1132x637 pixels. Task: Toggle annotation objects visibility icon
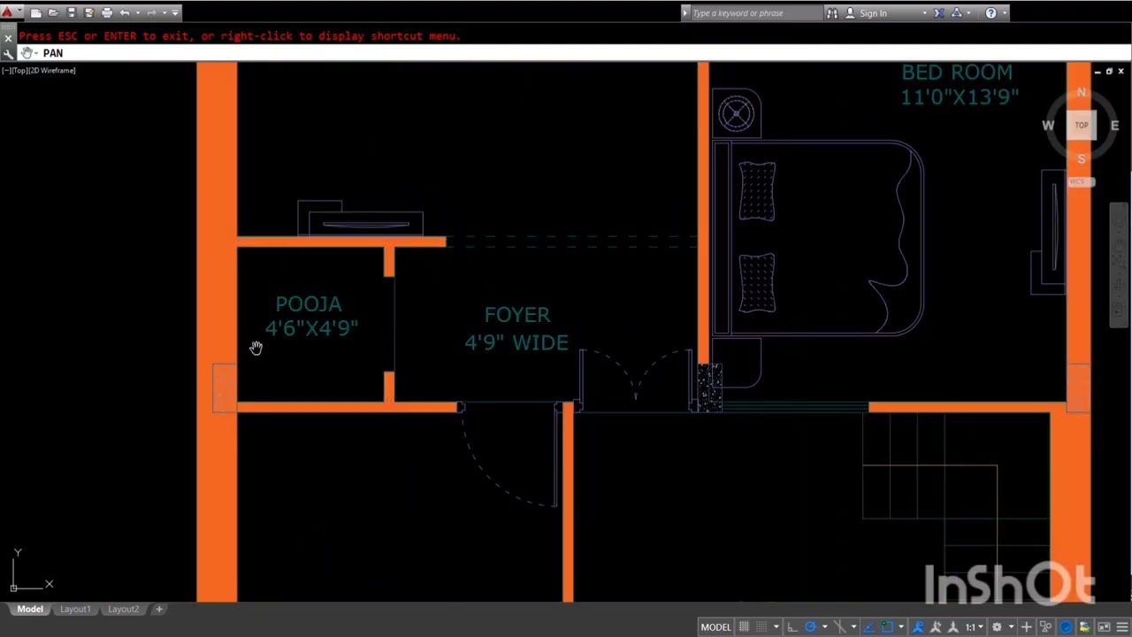point(918,627)
